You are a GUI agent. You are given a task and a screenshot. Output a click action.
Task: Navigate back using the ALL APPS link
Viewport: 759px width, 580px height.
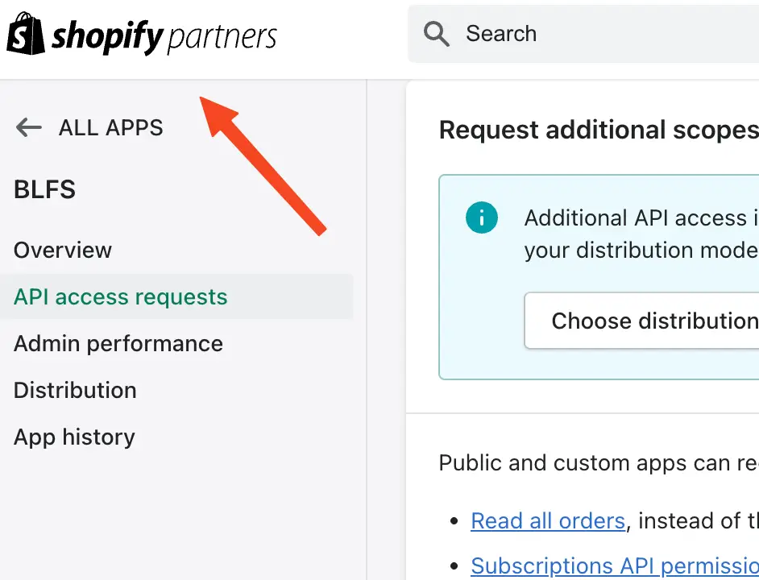click(x=110, y=127)
